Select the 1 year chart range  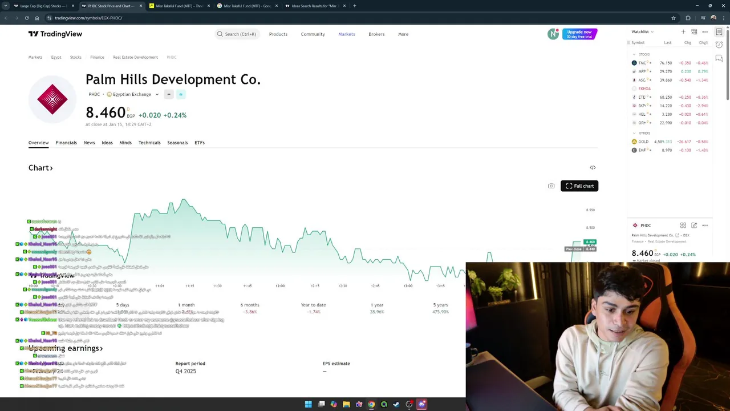click(x=377, y=308)
